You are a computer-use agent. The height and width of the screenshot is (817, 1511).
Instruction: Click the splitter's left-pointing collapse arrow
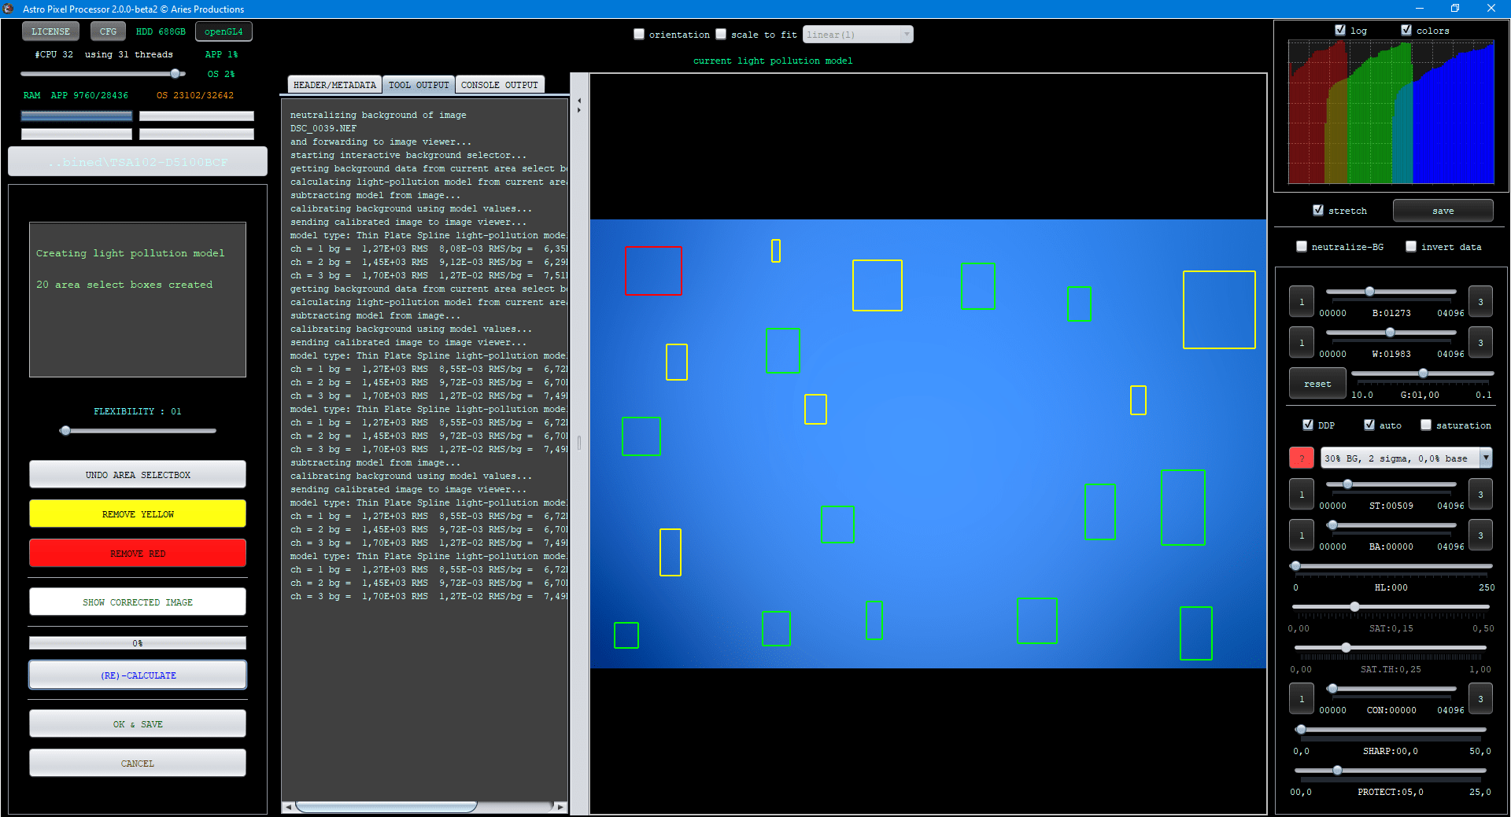pyautogui.click(x=579, y=101)
